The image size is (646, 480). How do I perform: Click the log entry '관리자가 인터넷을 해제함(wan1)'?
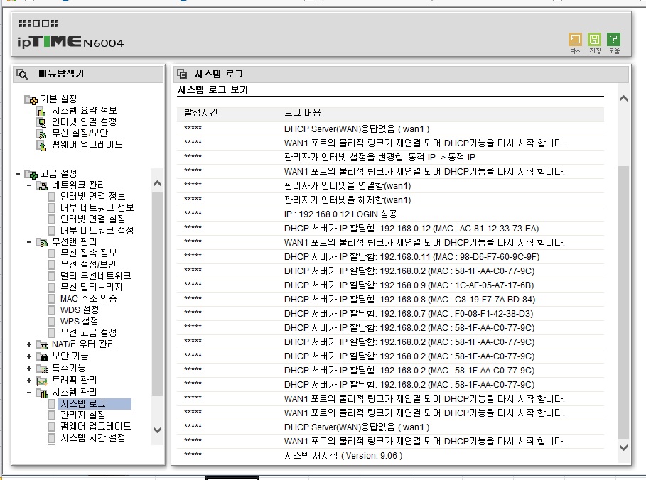348,200
